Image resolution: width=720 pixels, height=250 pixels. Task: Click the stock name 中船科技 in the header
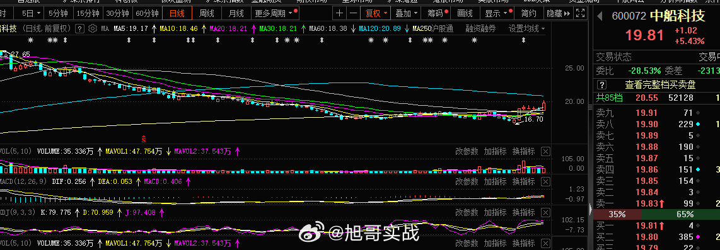[677, 16]
